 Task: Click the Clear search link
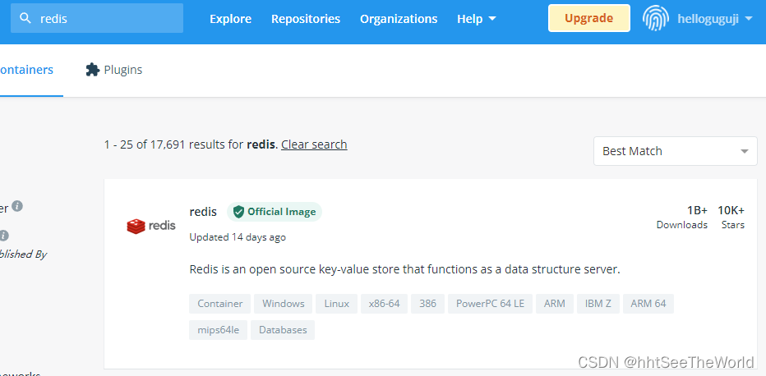point(314,144)
